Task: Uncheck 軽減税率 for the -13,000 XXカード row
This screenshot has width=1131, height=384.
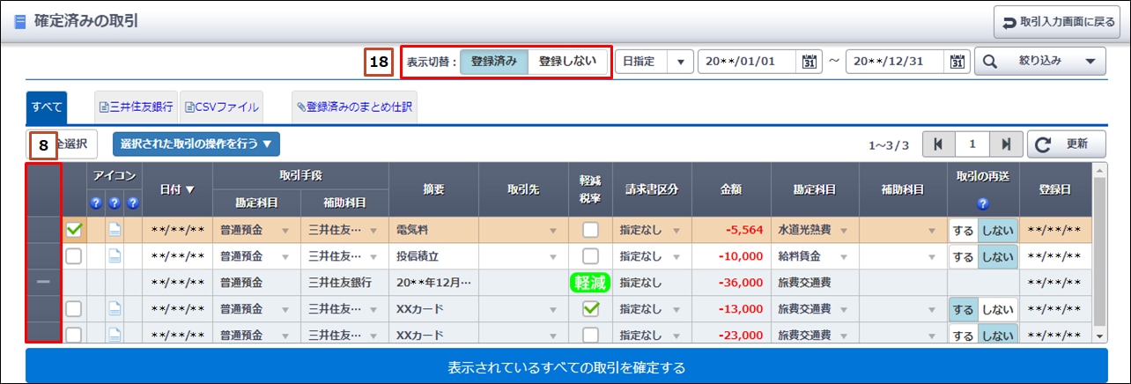Action: [x=590, y=309]
